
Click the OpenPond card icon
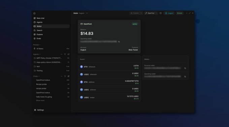[x=81, y=24]
